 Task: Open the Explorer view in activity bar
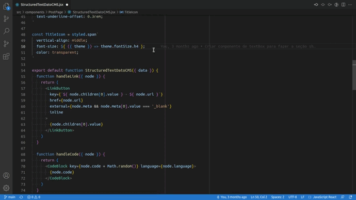(x=6, y=6)
